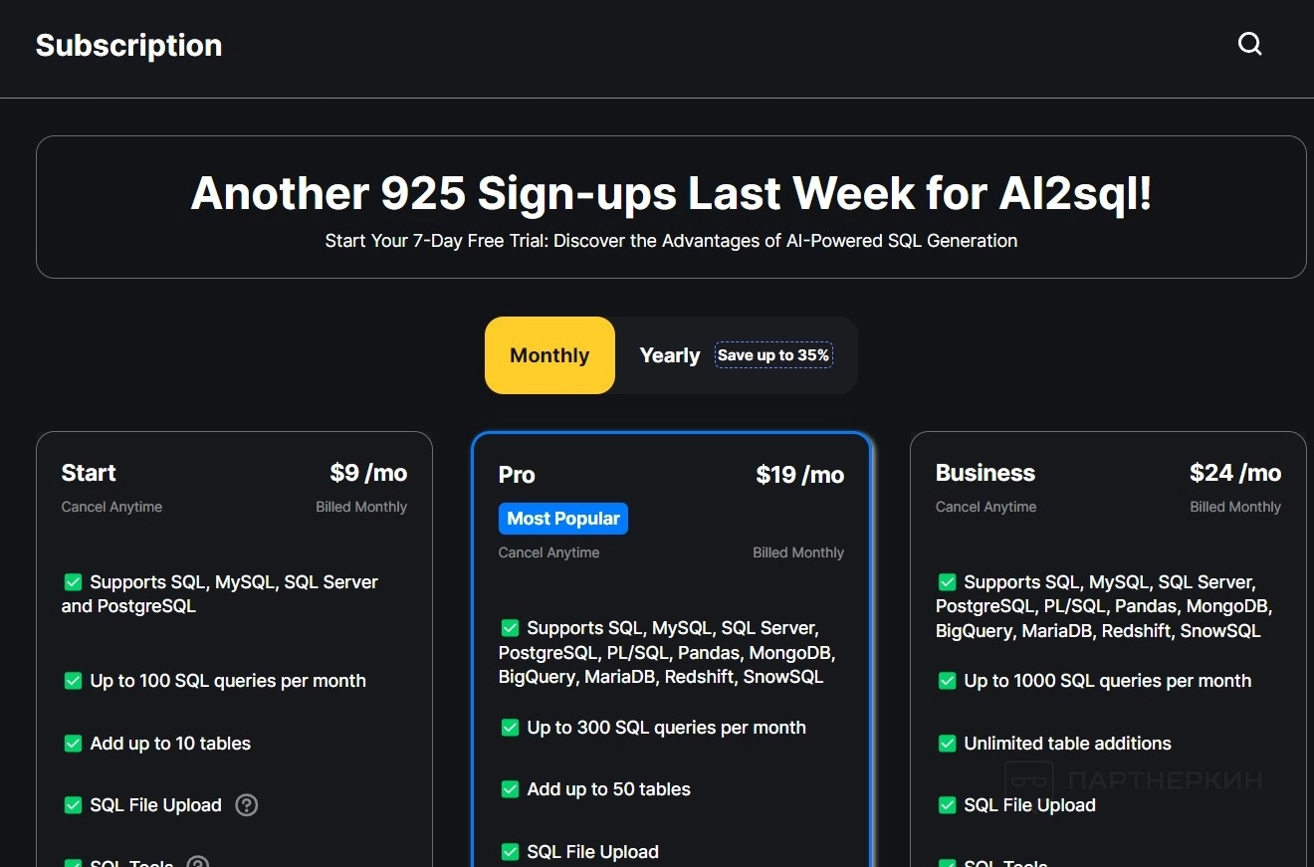Switch billing to Yearly
The height and width of the screenshot is (867, 1314).
coord(669,355)
